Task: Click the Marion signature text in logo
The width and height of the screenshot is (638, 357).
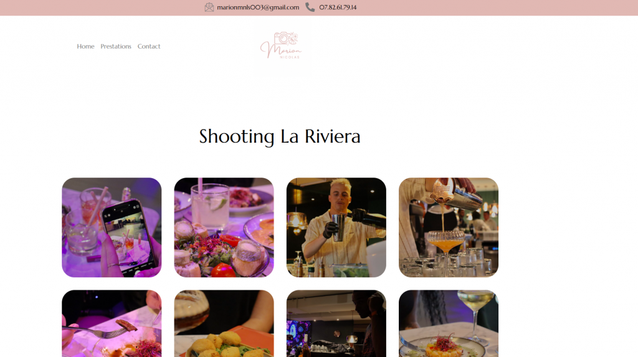Action: click(279, 50)
